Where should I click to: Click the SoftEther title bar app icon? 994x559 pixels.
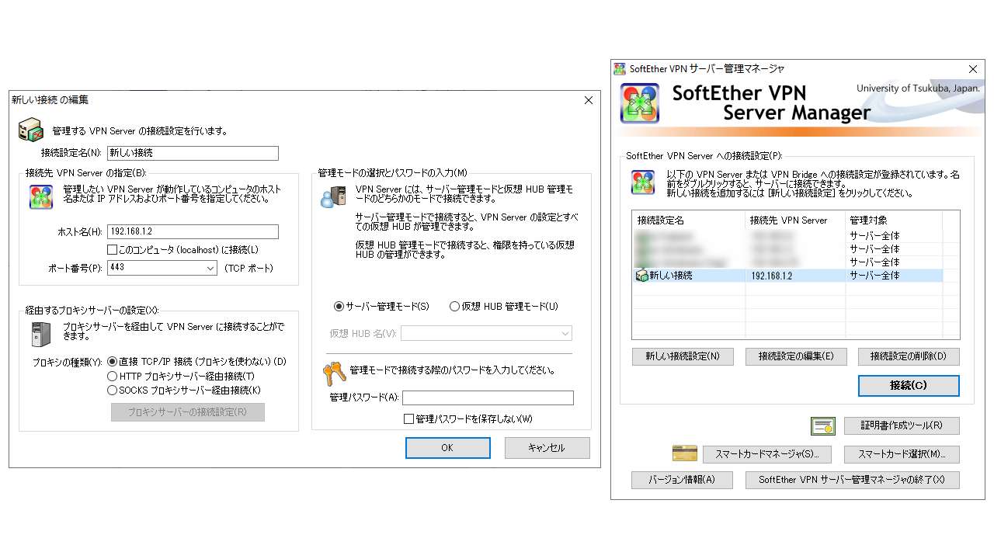pyautogui.click(x=620, y=69)
